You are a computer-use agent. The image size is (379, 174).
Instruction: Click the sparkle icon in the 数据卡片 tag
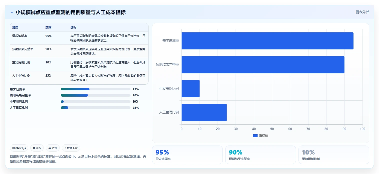click(x=65, y=148)
